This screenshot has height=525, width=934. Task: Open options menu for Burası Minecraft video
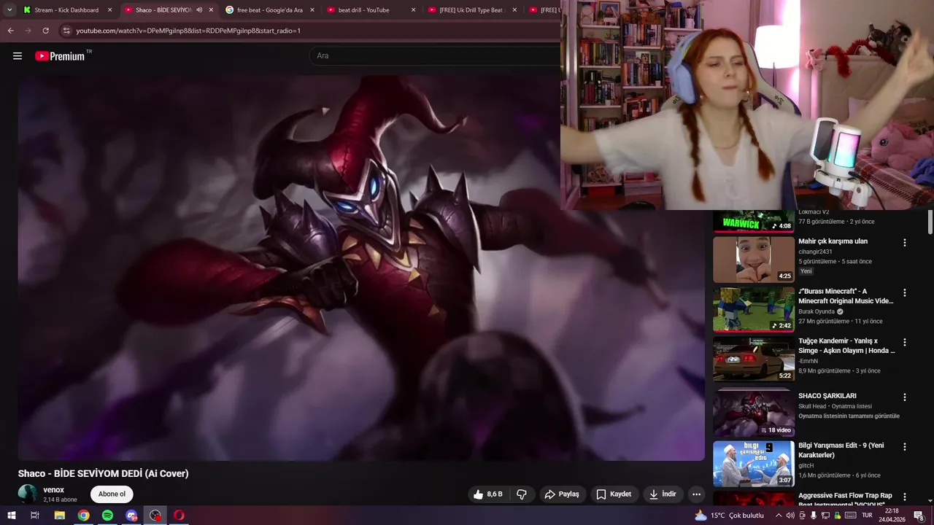(905, 292)
